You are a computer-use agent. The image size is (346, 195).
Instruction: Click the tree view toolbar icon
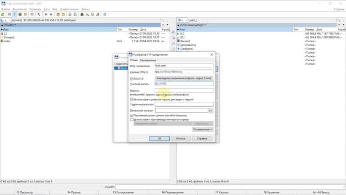click(25, 15)
